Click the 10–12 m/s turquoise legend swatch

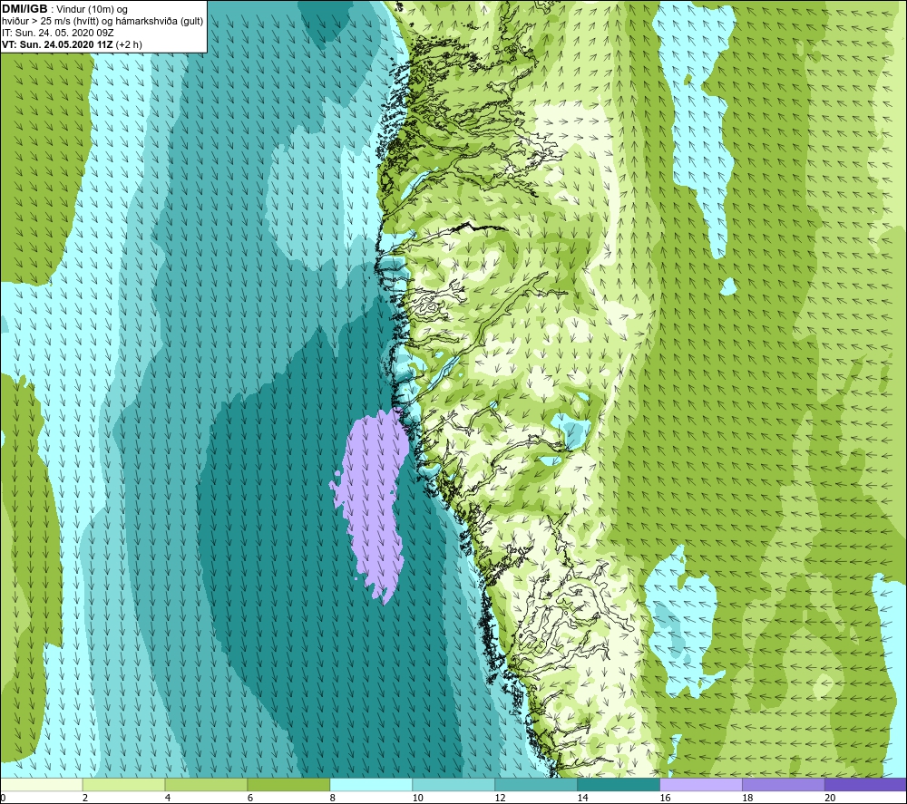tap(453, 784)
